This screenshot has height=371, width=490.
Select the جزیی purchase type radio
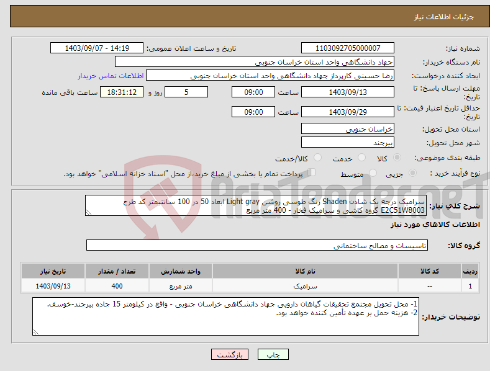click(x=412, y=172)
